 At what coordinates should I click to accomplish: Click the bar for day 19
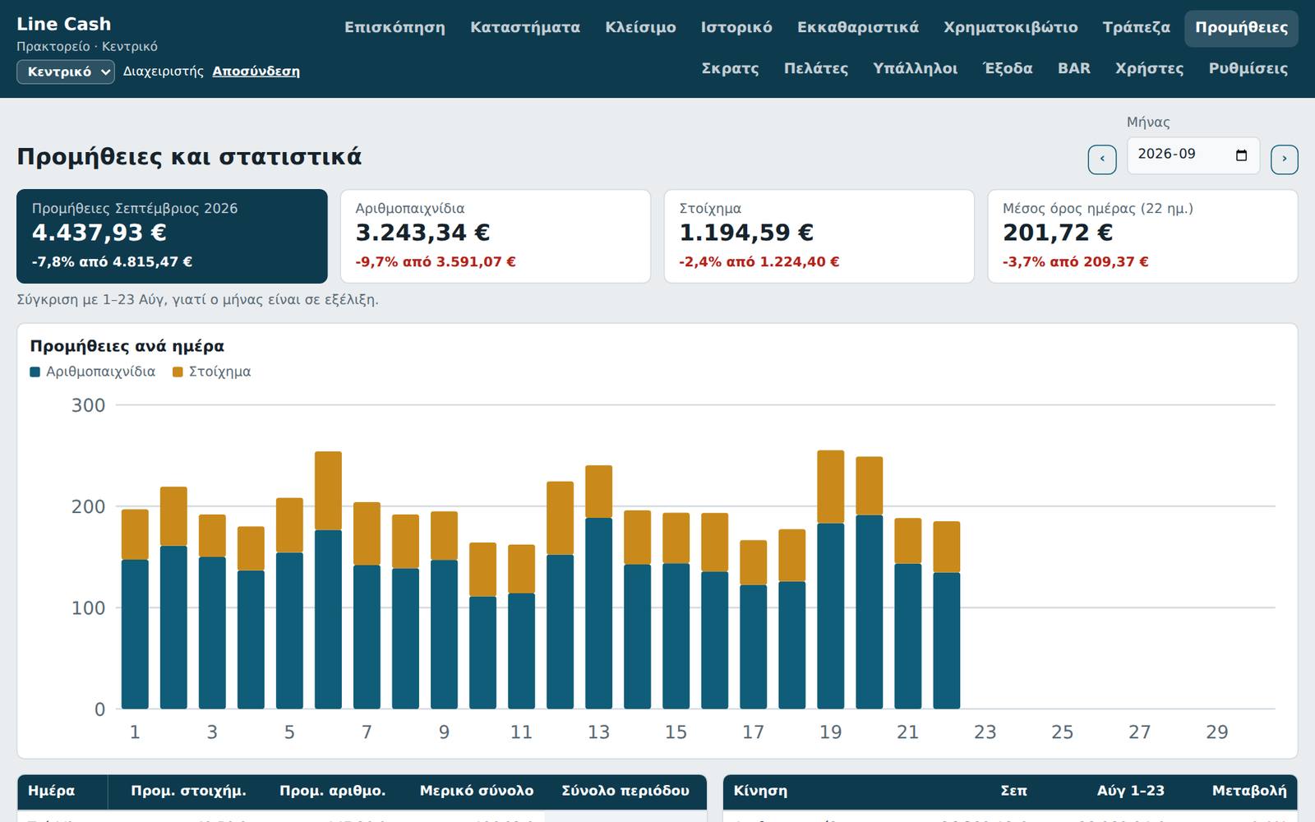click(x=831, y=580)
